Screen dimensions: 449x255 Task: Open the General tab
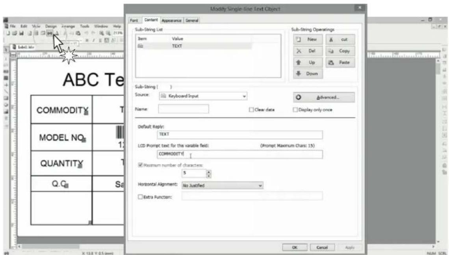tap(191, 20)
